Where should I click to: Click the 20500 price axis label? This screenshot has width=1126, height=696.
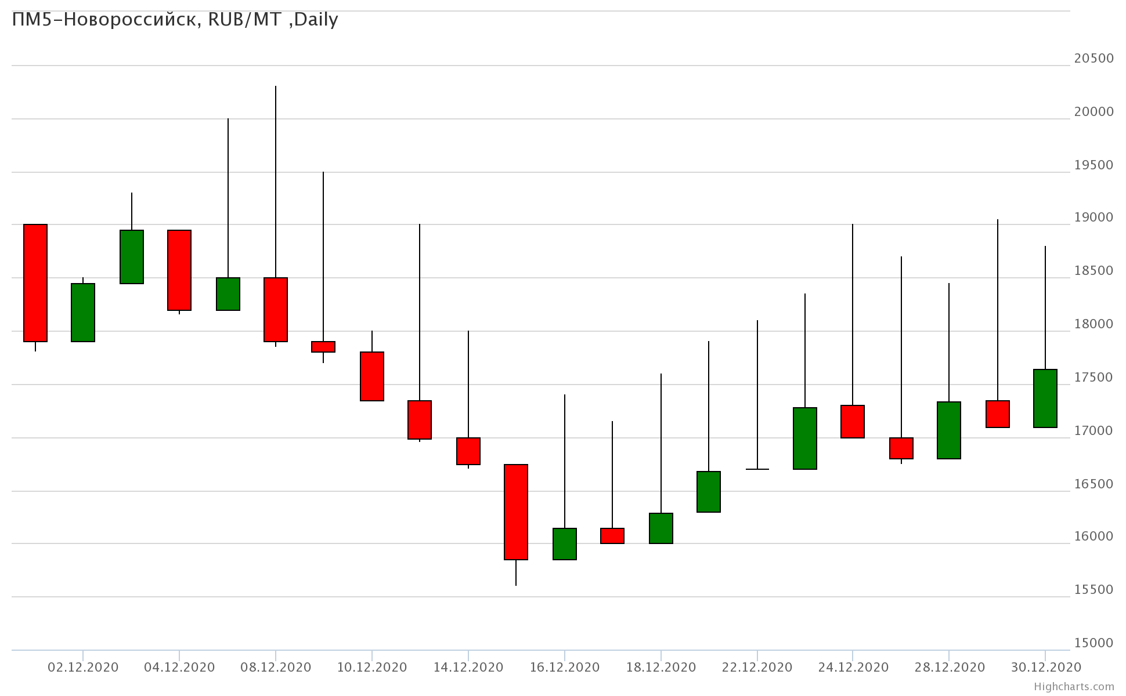1094,59
